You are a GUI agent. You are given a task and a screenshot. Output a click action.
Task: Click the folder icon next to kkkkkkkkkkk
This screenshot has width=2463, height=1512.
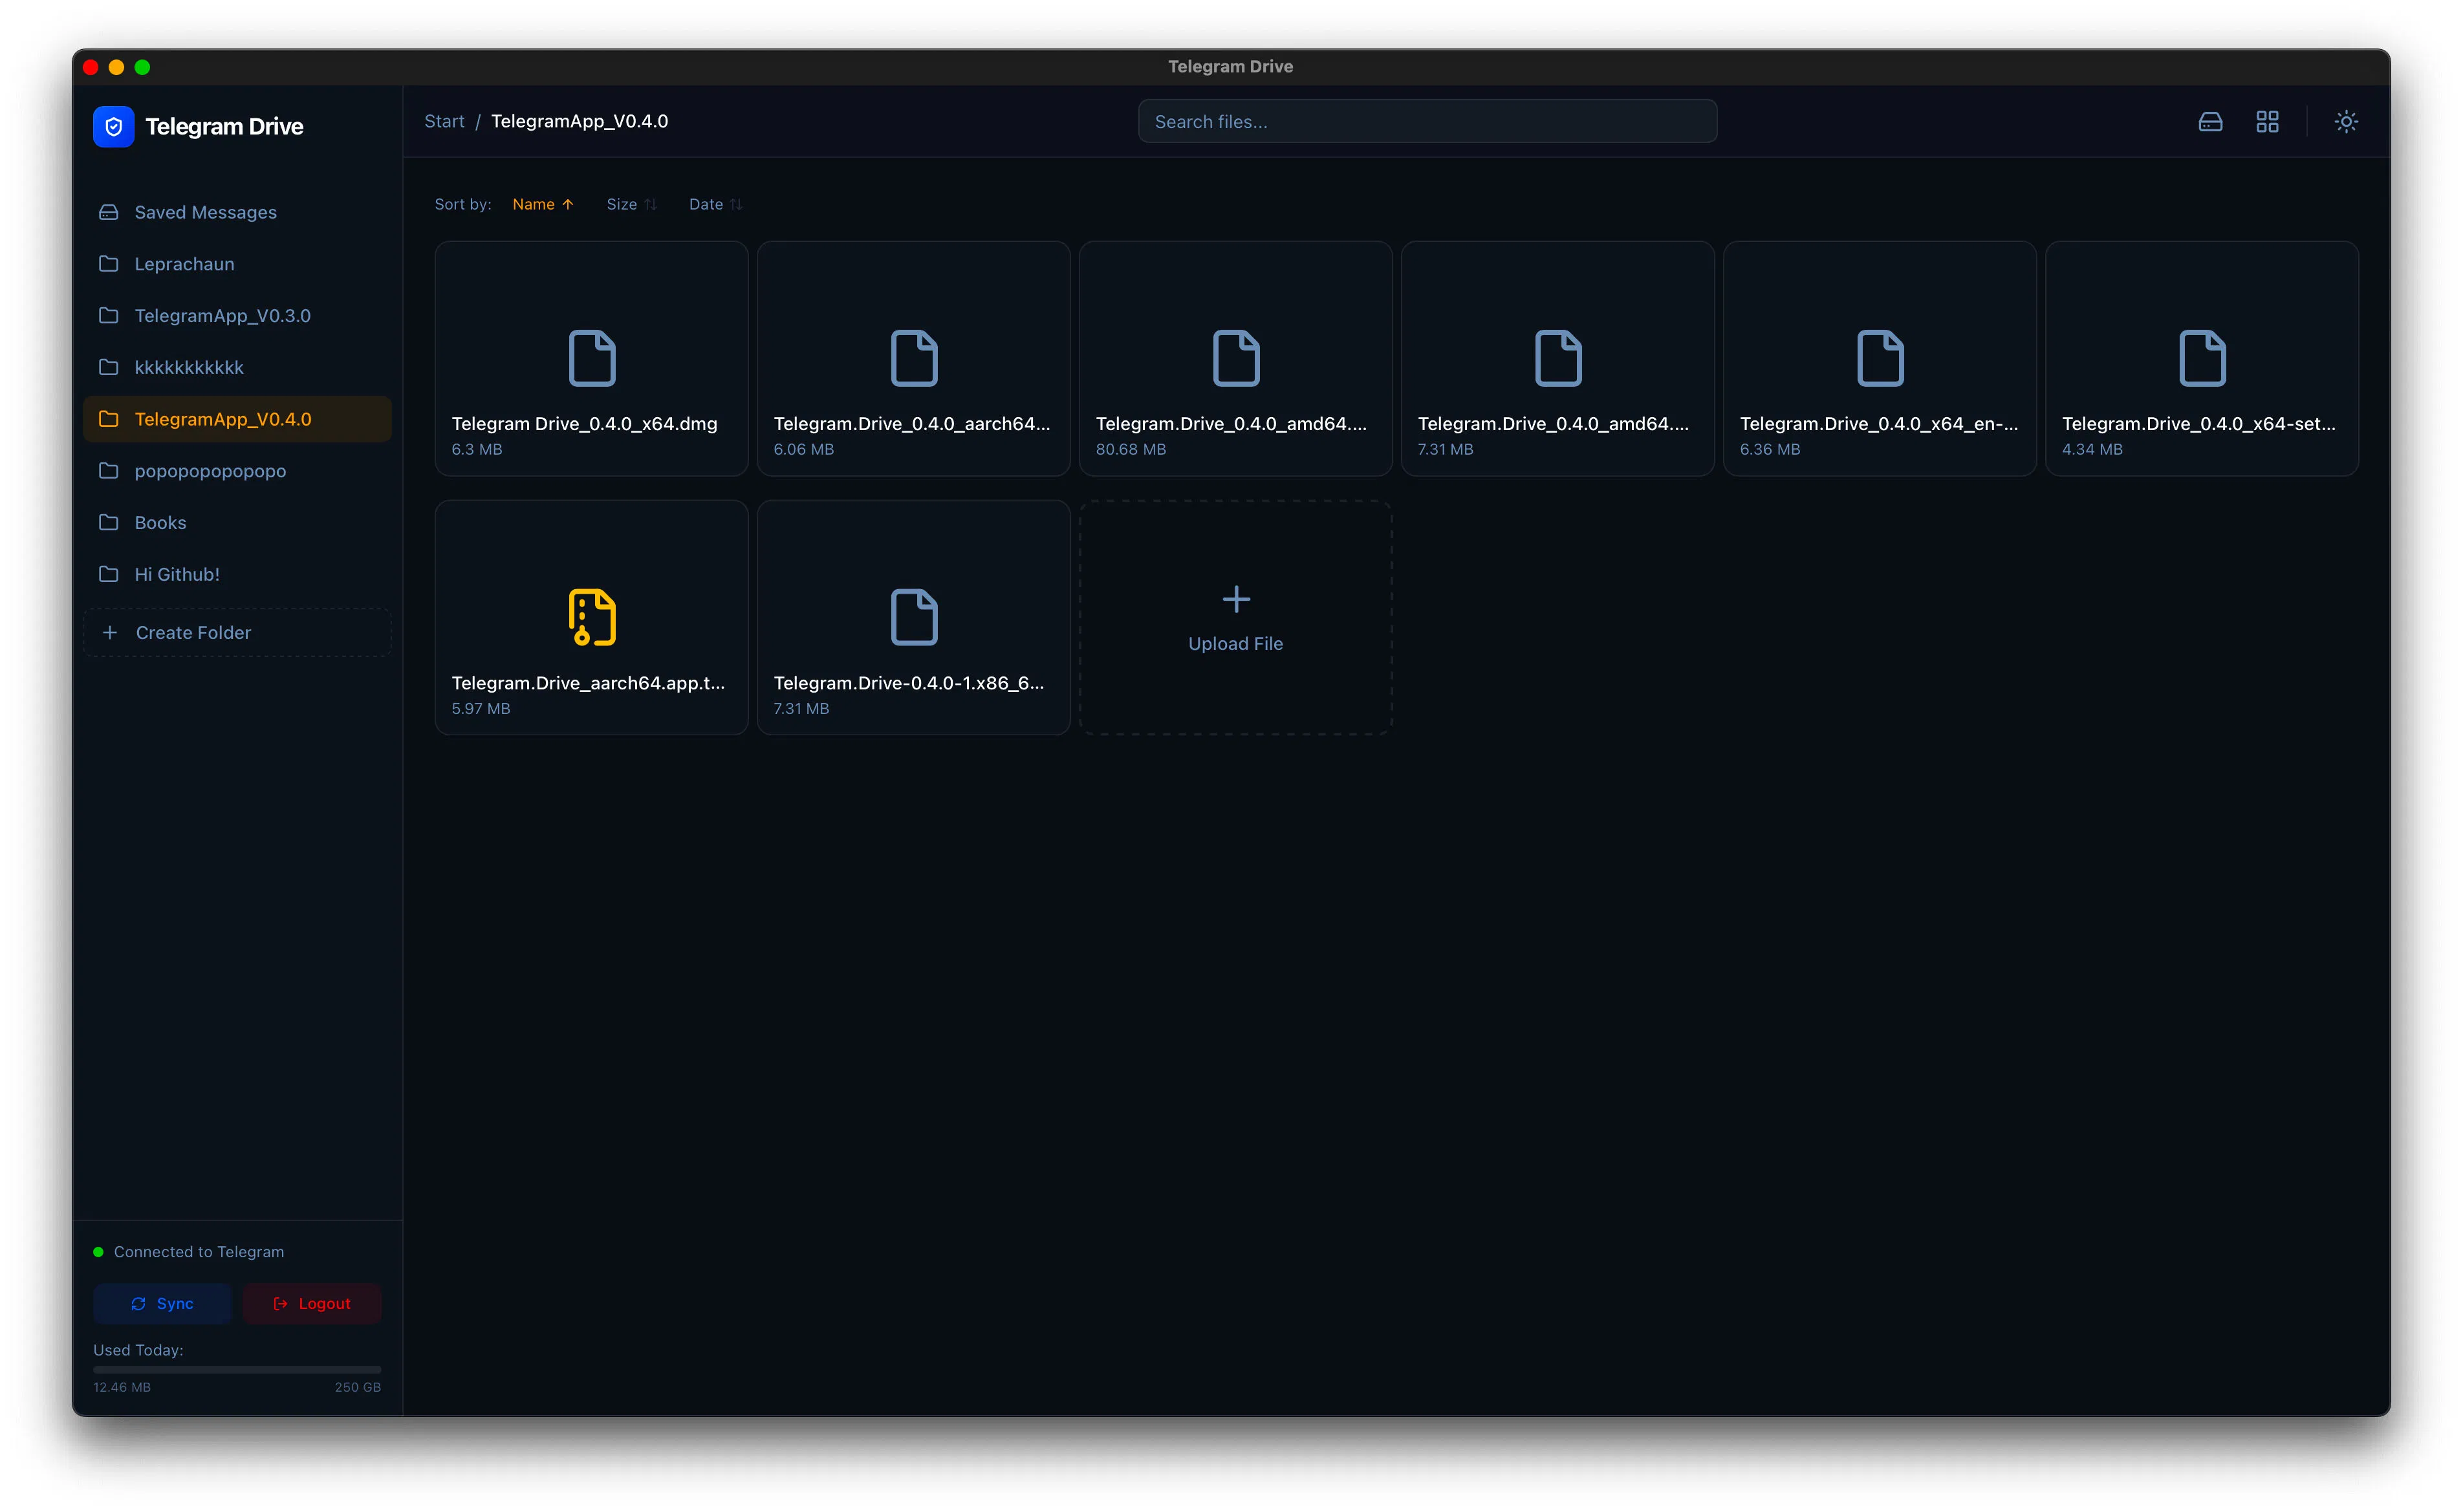(x=109, y=367)
